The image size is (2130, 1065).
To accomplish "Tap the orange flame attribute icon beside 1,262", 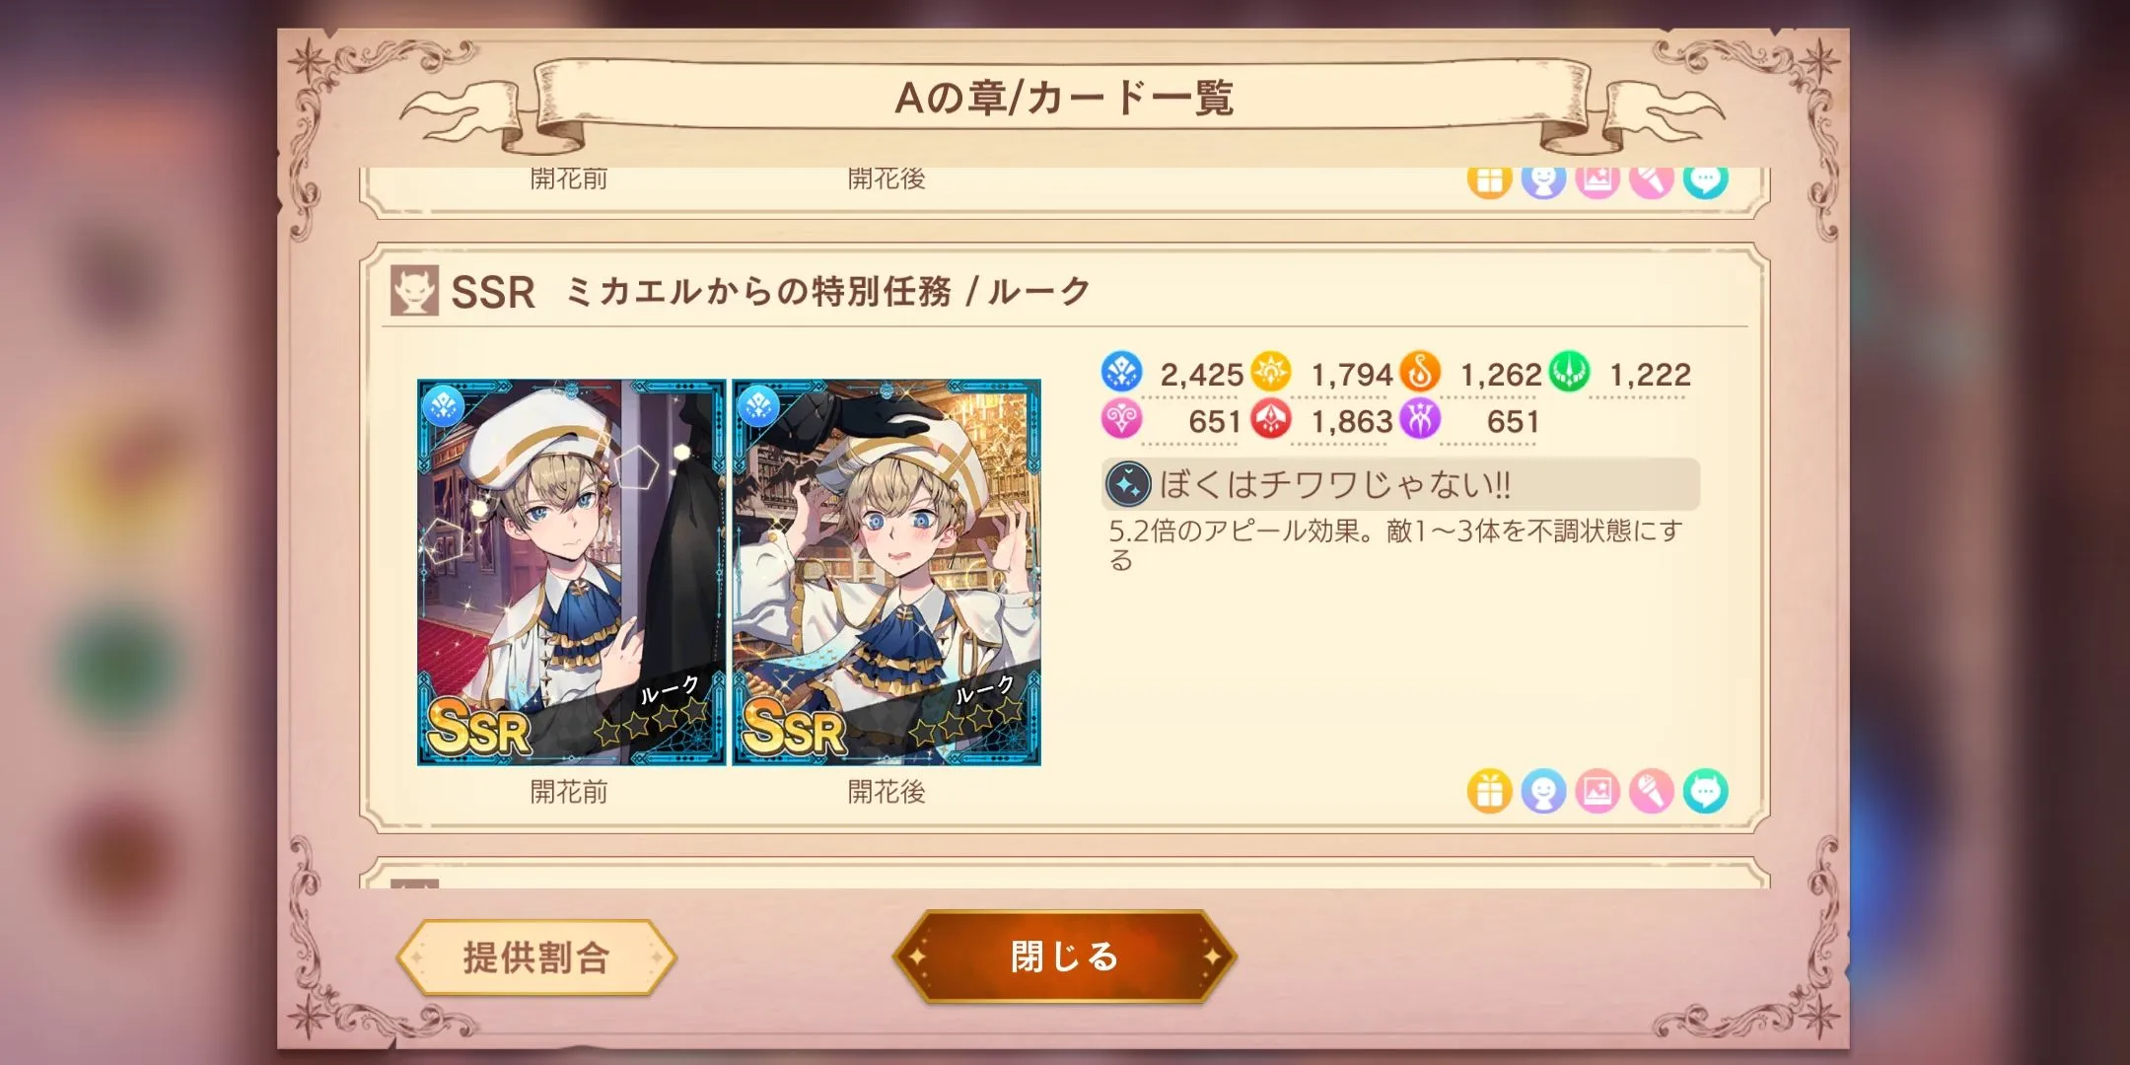I will [1420, 372].
